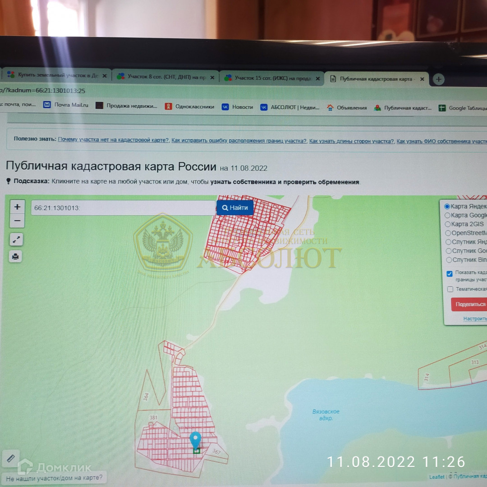Open 'Продажа недвижи...' bookmark
The image size is (487, 487).
coord(126,106)
